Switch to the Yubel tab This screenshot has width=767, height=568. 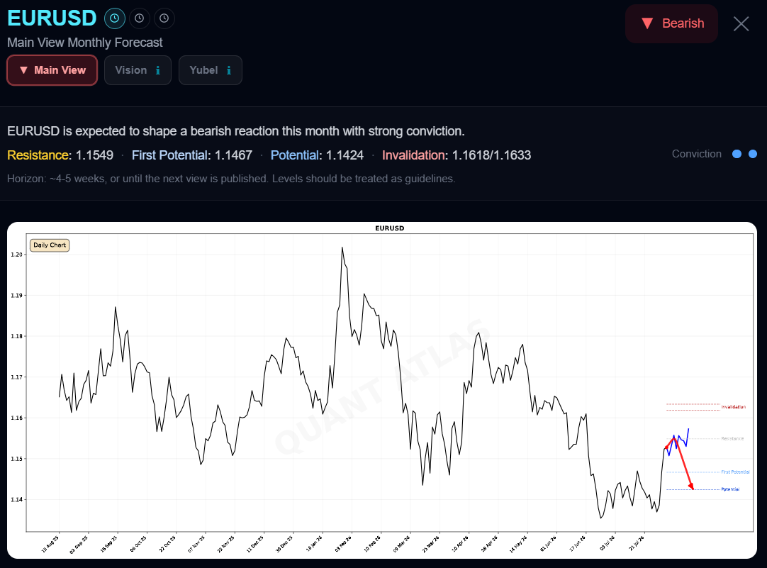coord(211,70)
